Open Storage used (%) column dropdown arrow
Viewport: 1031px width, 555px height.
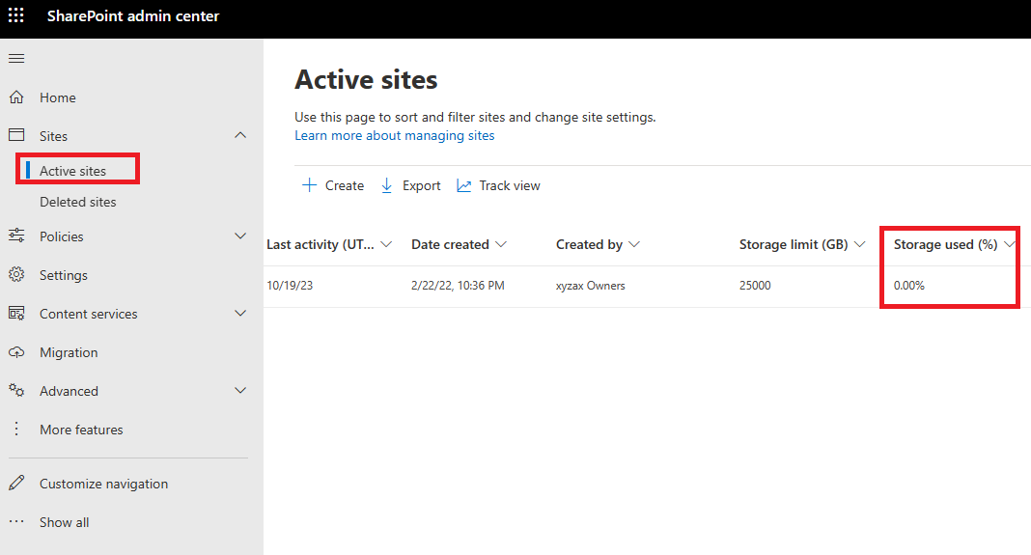tap(1009, 244)
